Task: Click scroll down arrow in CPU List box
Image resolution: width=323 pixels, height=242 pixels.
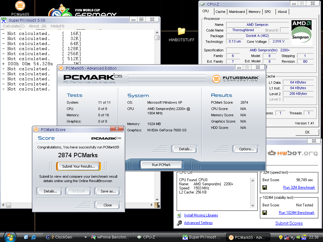Action: coord(253,205)
